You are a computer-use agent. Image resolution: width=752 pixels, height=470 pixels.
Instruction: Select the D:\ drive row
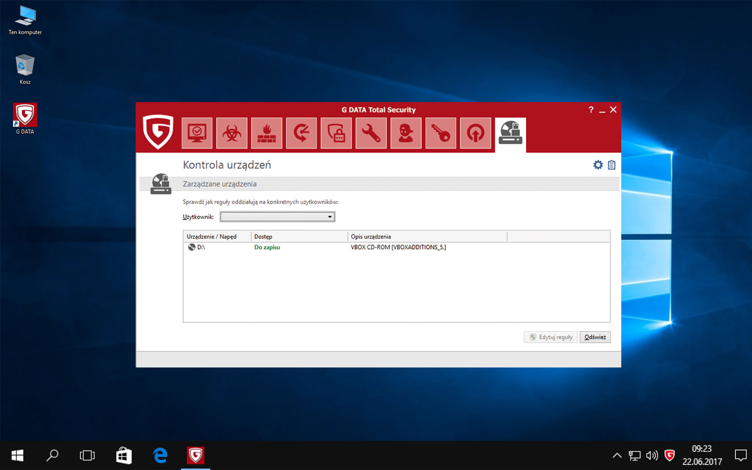coord(396,247)
